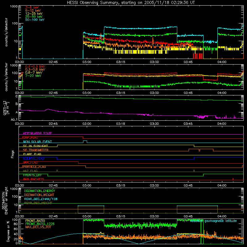Select the AAZ_FLAG label
This screenshot has width=247, height=247.
coord(30,171)
